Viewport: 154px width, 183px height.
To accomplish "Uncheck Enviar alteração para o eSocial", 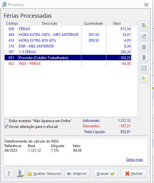I will click(x=6, y=126).
